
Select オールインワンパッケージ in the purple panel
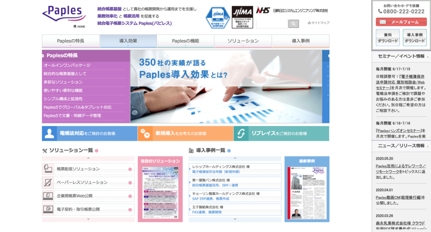coord(67,65)
